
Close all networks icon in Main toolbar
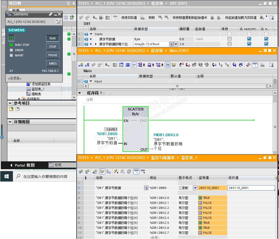click(127, 65)
